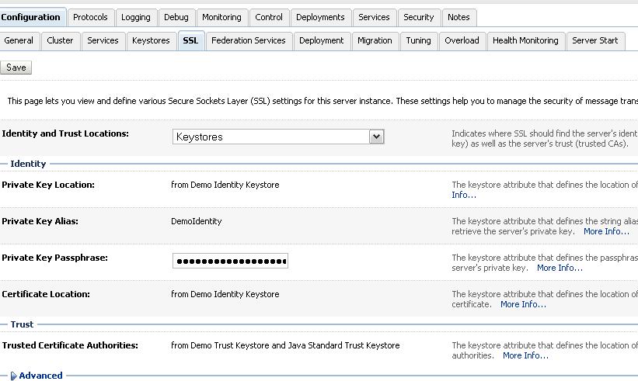Click More Info link for Private Key Alias
The width and height of the screenshot is (638, 381).
click(606, 231)
